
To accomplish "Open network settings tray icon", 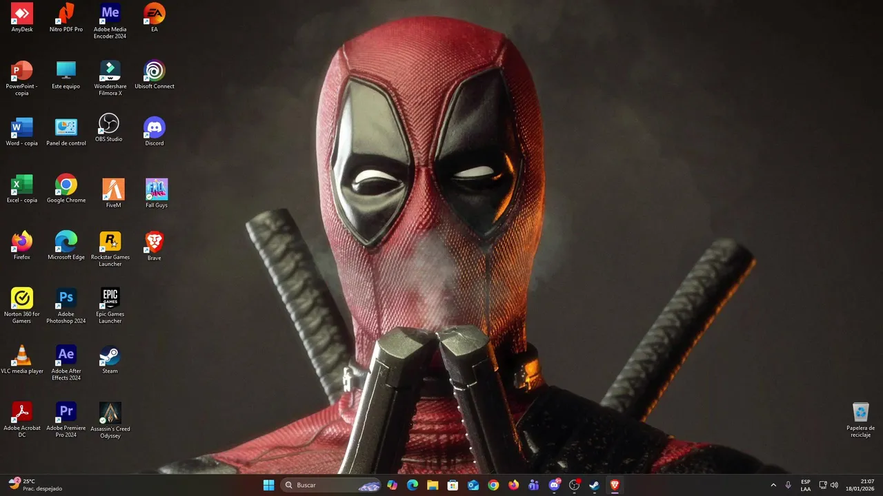I will click(x=823, y=485).
